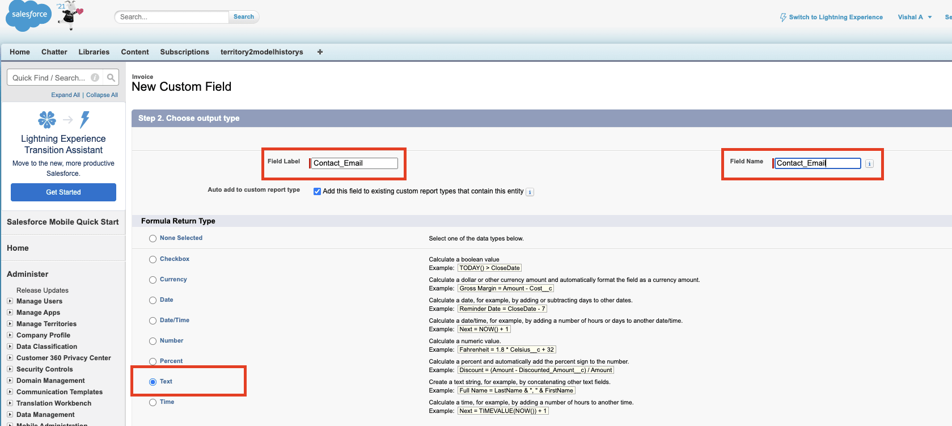Click the global search text field
This screenshot has width=952, height=426.
point(172,17)
